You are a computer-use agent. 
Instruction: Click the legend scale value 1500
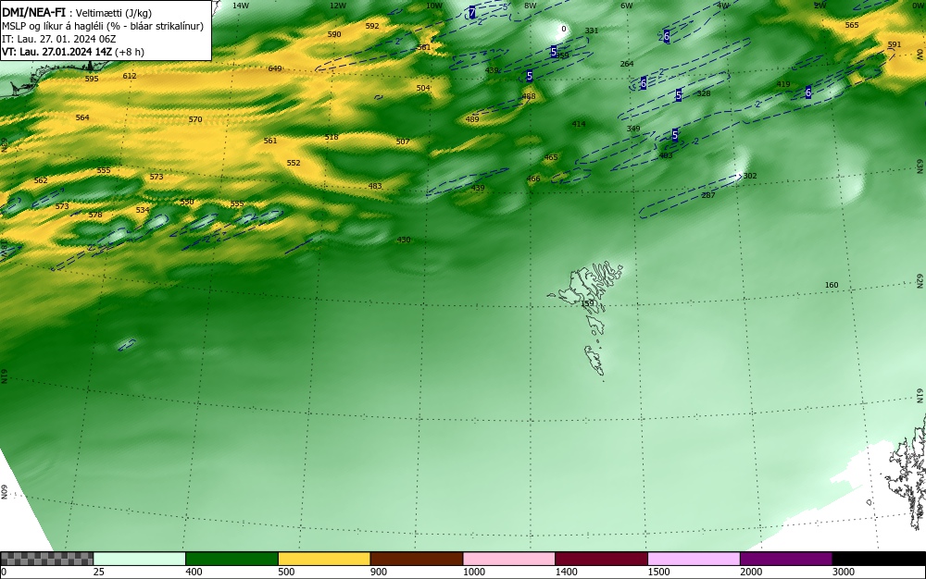658,572
